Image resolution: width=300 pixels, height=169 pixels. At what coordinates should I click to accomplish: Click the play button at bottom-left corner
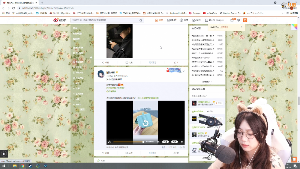(x=4, y=154)
